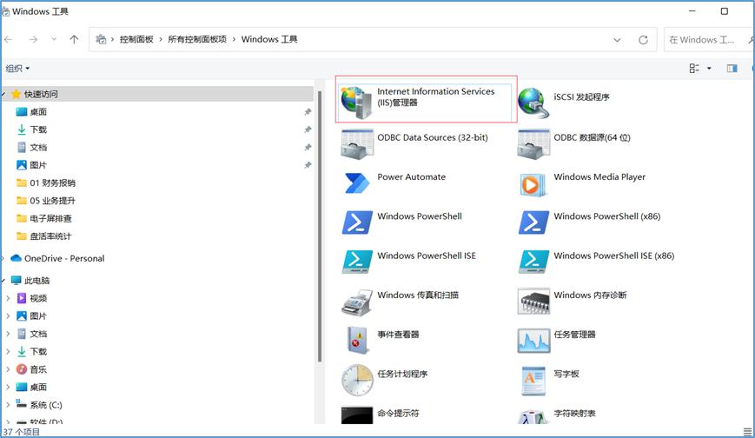Image resolution: width=755 pixels, height=438 pixels.
Task: Expand the address bar history dropdown
Action: (x=617, y=40)
